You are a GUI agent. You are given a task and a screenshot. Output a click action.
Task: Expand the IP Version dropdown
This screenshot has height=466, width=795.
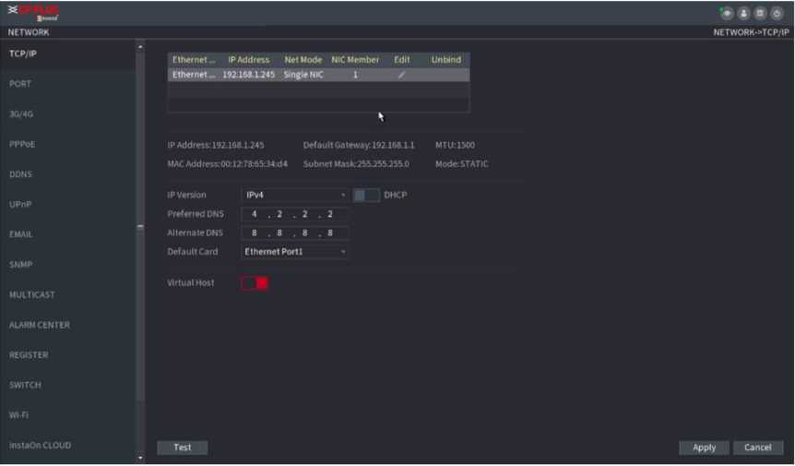pyautogui.click(x=294, y=196)
